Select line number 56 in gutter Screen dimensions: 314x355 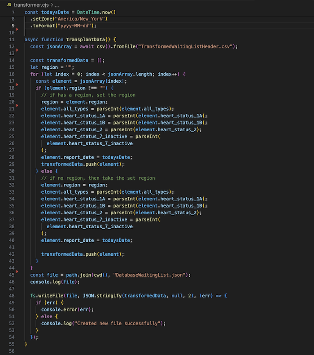(x=12, y=351)
